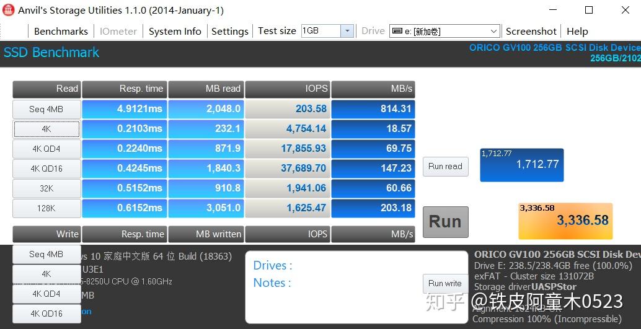Open the Help menu
The width and height of the screenshot is (641, 329).
577,31
